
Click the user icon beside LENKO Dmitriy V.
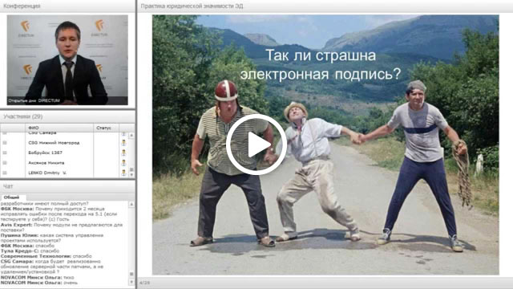pyautogui.click(x=123, y=173)
